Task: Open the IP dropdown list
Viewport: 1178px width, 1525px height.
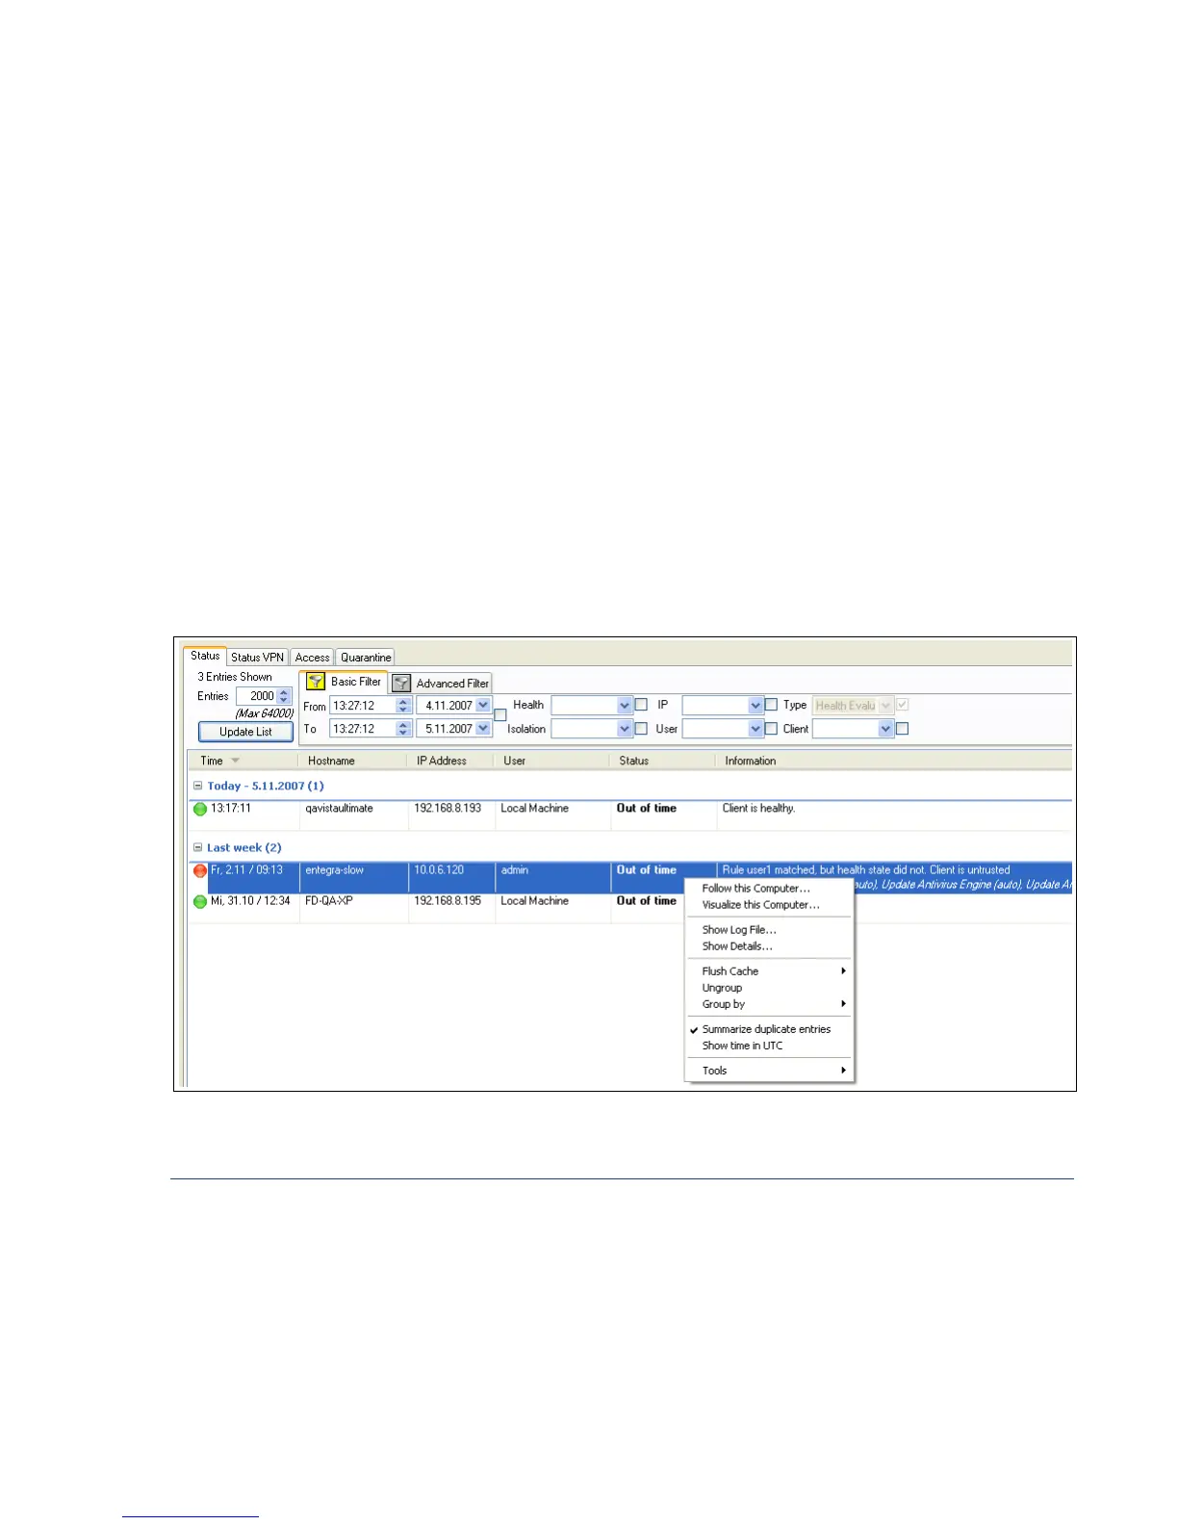Action: click(x=755, y=706)
